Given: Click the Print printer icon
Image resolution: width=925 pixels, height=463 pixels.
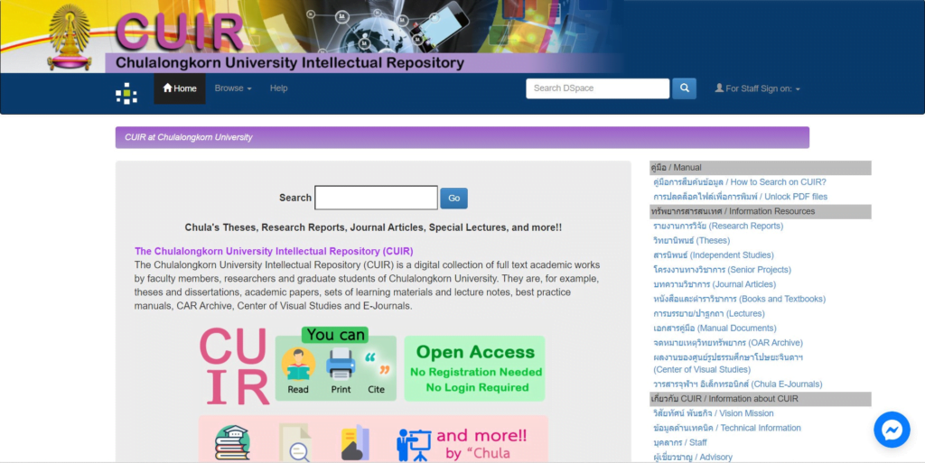Looking at the screenshot, I should [341, 365].
